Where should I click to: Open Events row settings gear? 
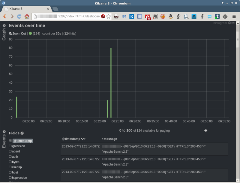(x=4, y=132)
